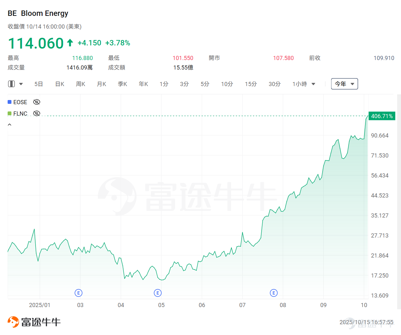This screenshot has height=335, width=401.
Task: Click the 開市 value 107.580
Action: click(x=284, y=58)
